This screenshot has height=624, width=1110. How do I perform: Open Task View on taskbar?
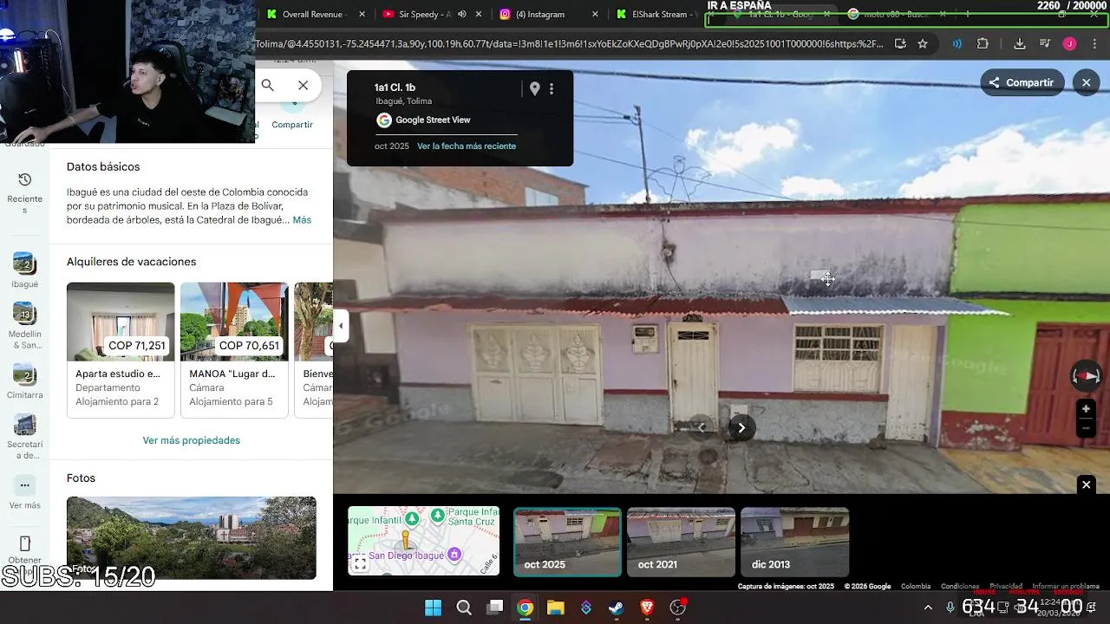[494, 608]
